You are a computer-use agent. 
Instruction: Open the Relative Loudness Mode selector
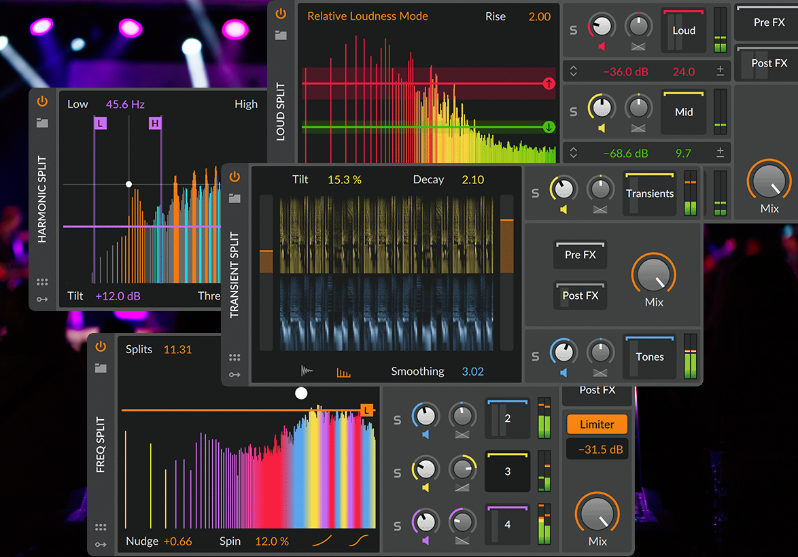(x=367, y=16)
